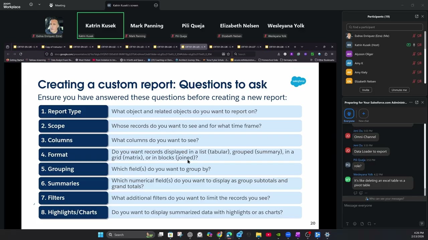Open more options below Wesleyana Yolk's message
This screenshot has height=240, width=428.
point(366,193)
